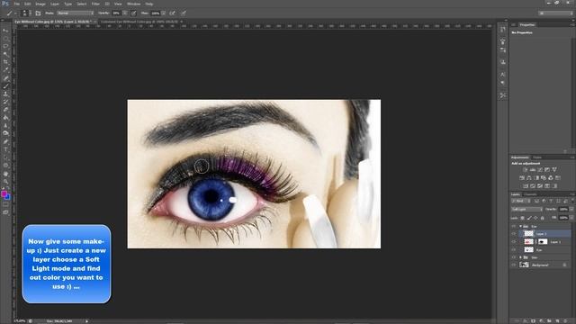Select the Blur tool
The width and height of the screenshot is (576, 324).
tap(5, 125)
